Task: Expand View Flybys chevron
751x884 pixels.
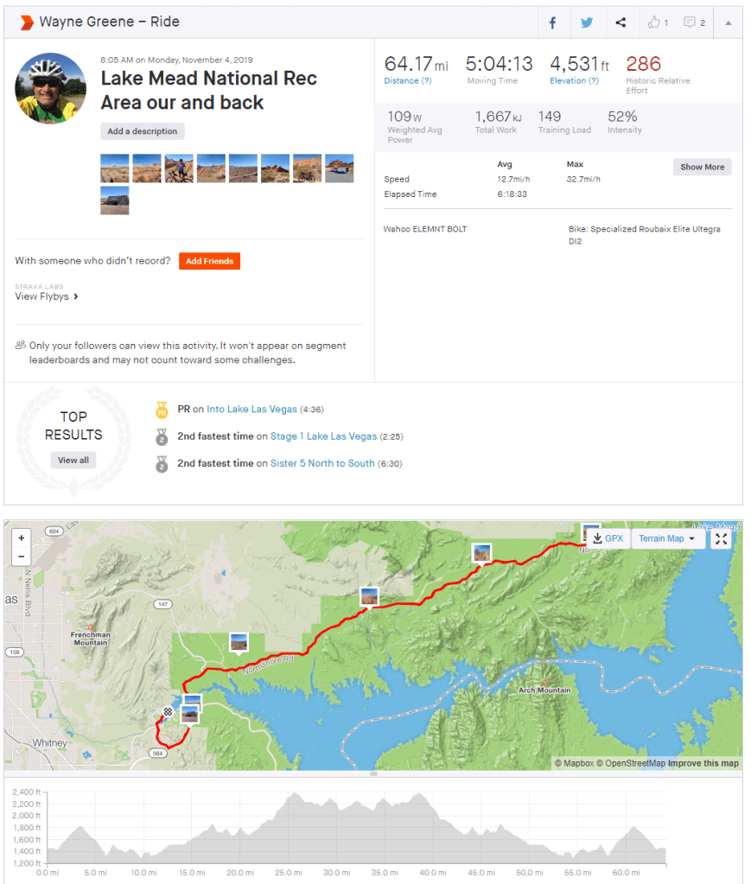Action: (x=76, y=296)
